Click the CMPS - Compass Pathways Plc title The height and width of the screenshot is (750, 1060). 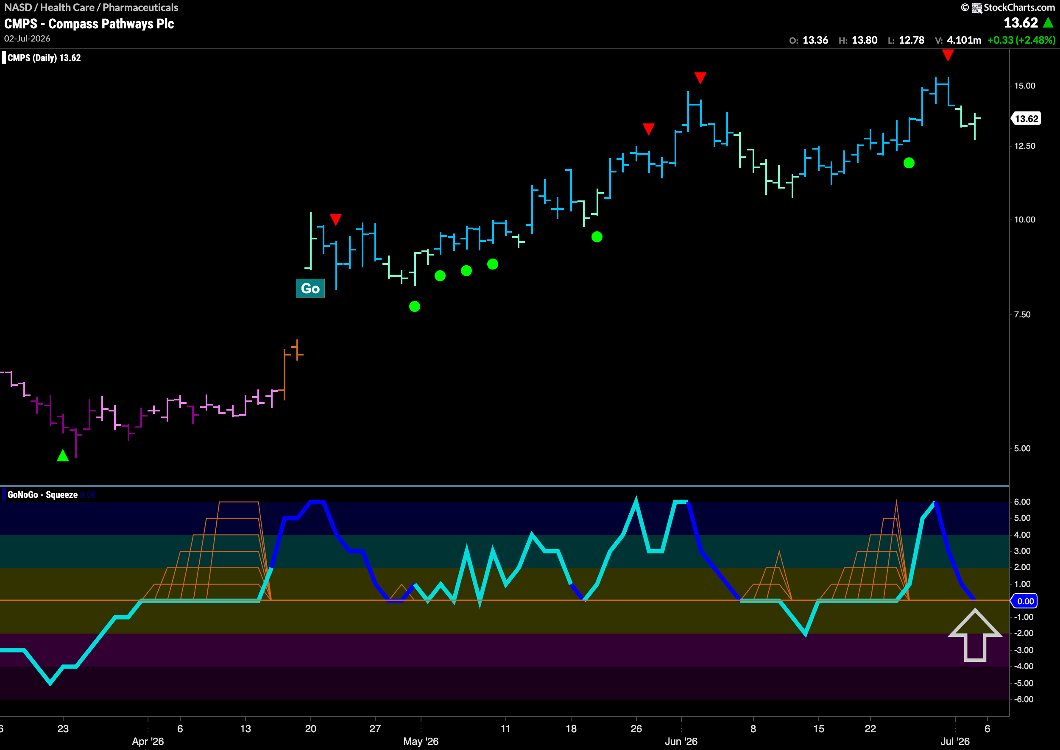[x=89, y=24]
